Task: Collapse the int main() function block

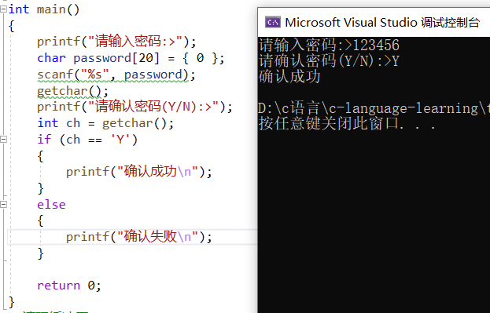Action: pyautogui.click(x=3, y=9)
